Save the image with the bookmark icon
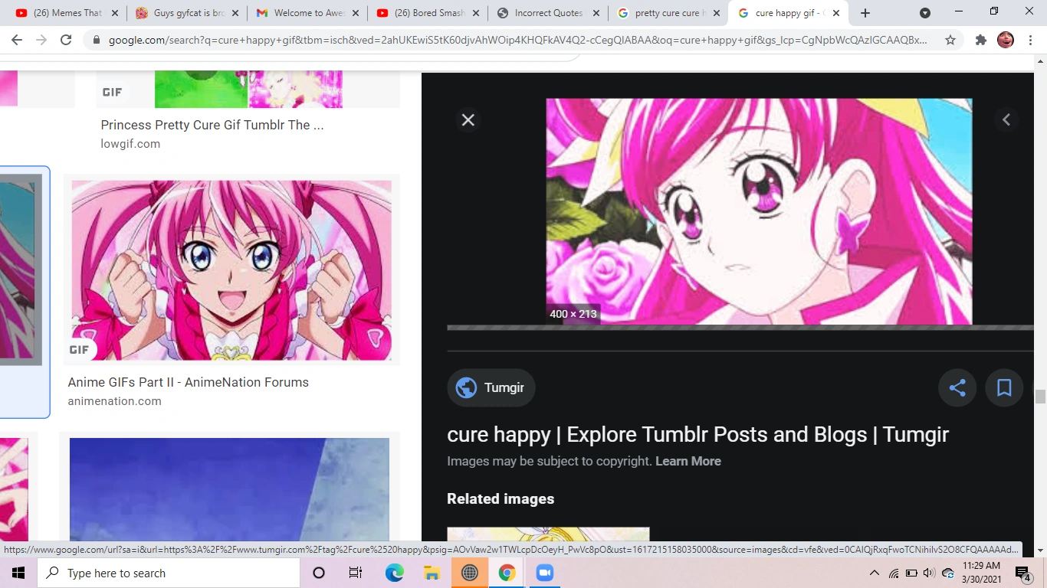Screen dimensions: 1047x588 pyautogui.click(x=1004, y=387)
